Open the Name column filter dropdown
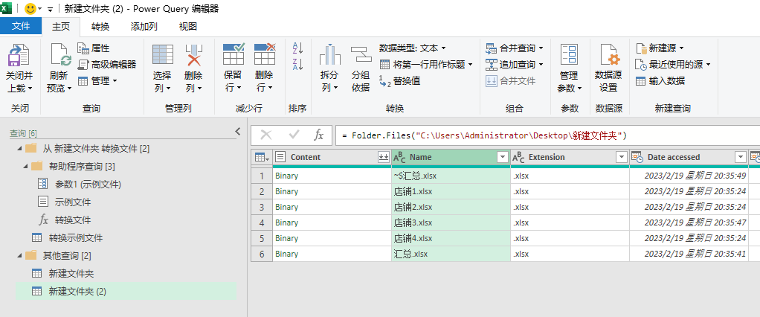Viewport: 760px width, 317px height. point(502,157)
